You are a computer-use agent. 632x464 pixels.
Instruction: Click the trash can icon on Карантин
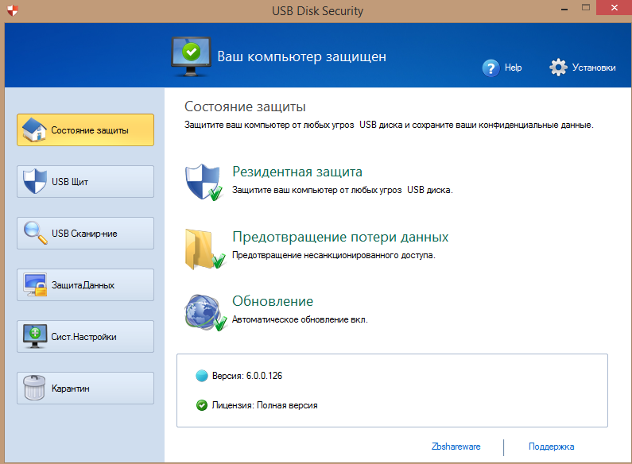(x=34, y=388)
